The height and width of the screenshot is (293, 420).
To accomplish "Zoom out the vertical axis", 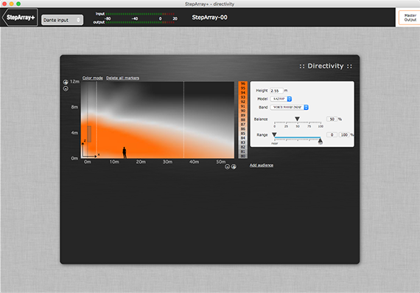I will pos(66,89).
